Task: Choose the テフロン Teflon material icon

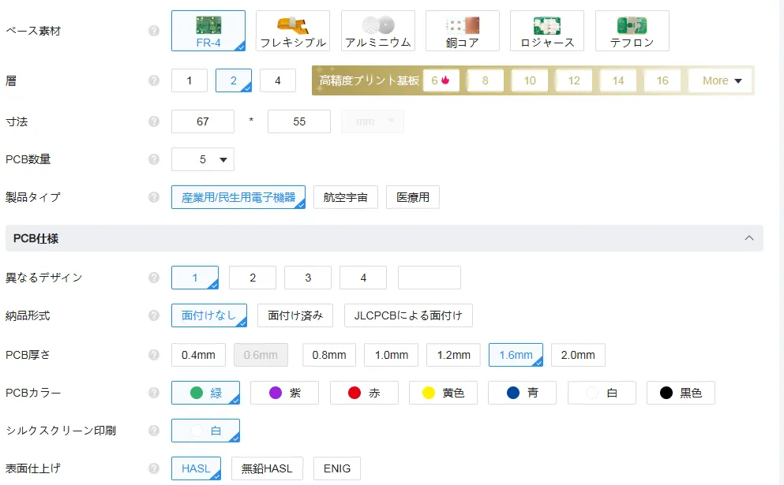Action: click(x=632, y=25)
